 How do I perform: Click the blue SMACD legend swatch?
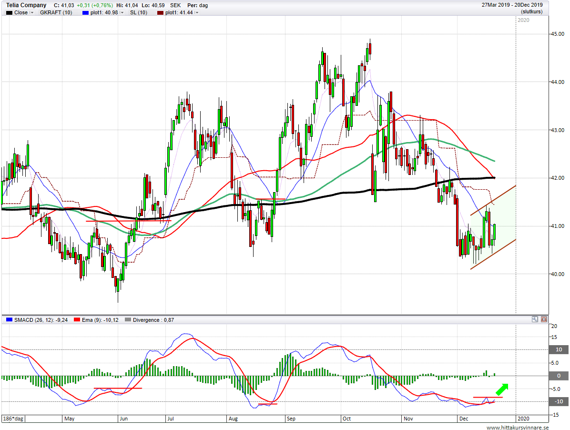coord(9,320)
